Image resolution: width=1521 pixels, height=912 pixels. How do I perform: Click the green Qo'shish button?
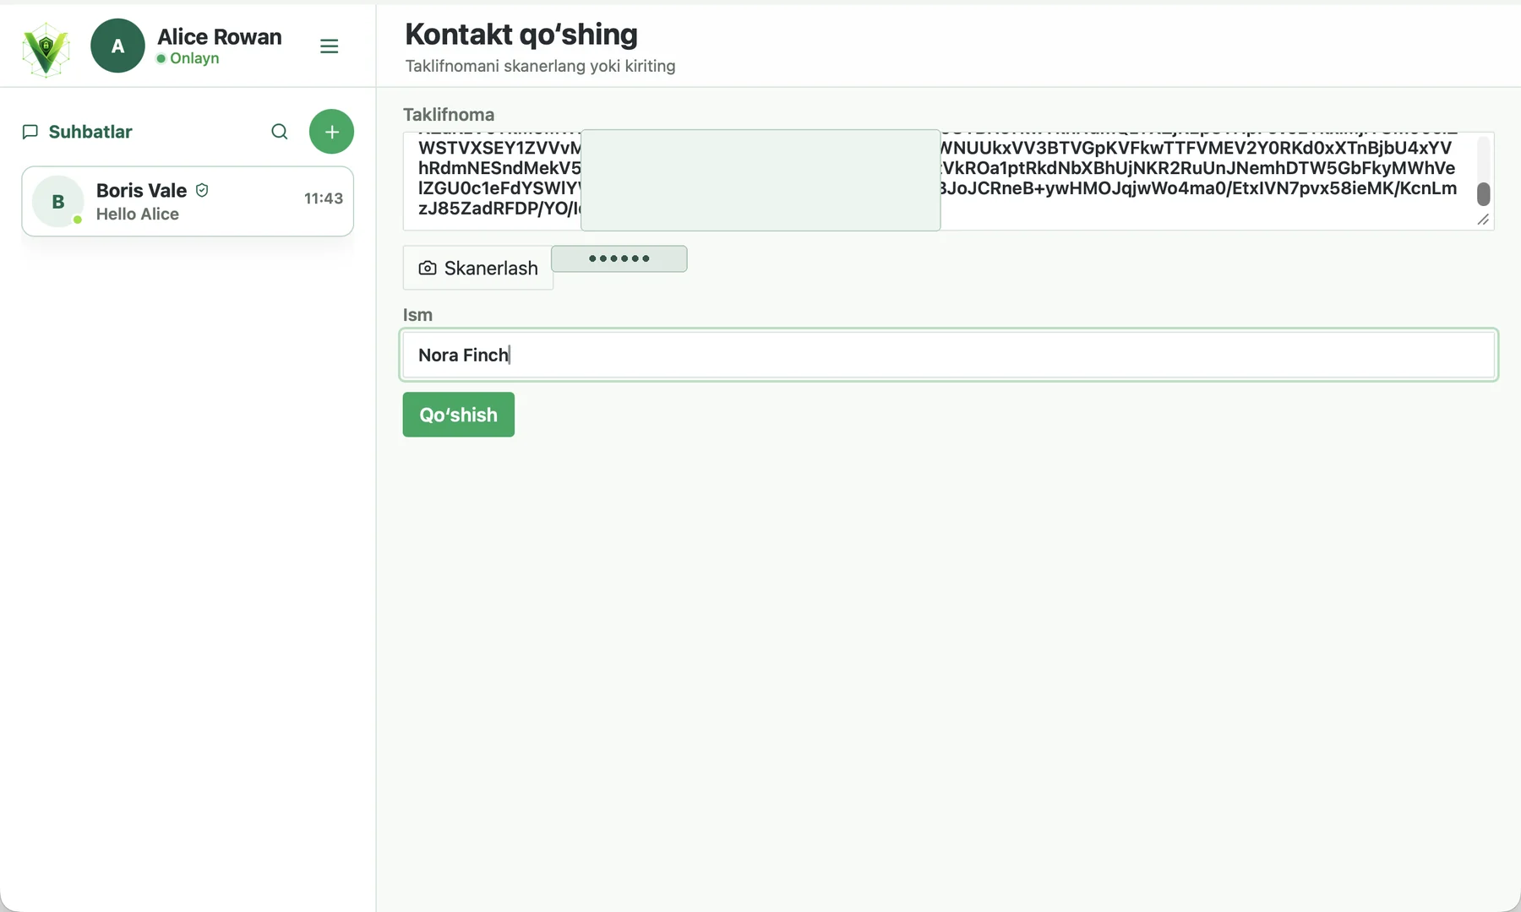[x=459, y=415]
